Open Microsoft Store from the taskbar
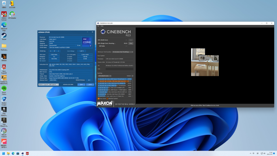 (x=18, y=153)
